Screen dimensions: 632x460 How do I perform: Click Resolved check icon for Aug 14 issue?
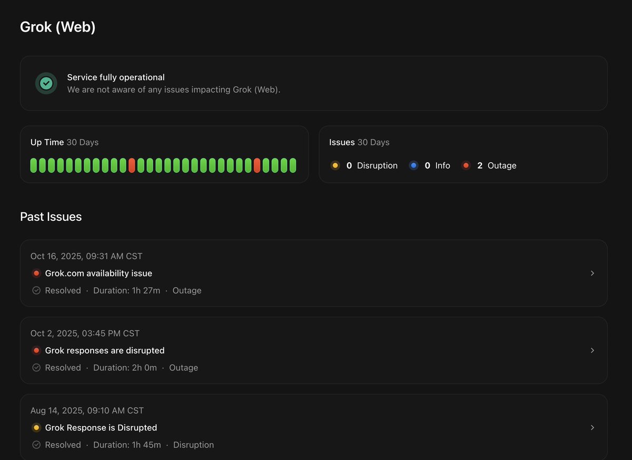click(x=36, y=445)
